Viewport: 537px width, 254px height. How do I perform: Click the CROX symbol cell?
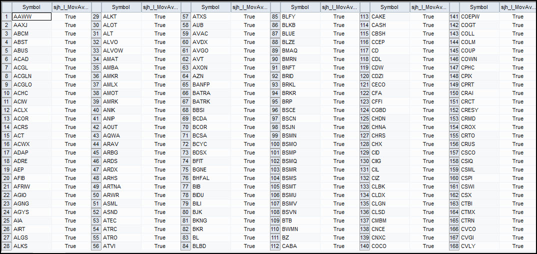tap(479, 127)
